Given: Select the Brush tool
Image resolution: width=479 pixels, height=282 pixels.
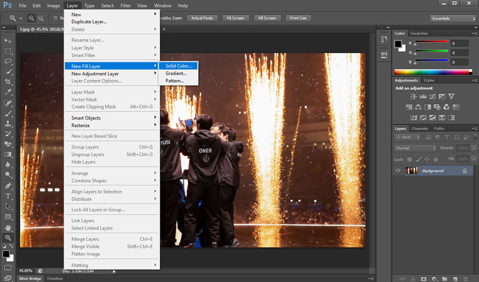Looking at the screenshot, I should [x=8, y=114].
